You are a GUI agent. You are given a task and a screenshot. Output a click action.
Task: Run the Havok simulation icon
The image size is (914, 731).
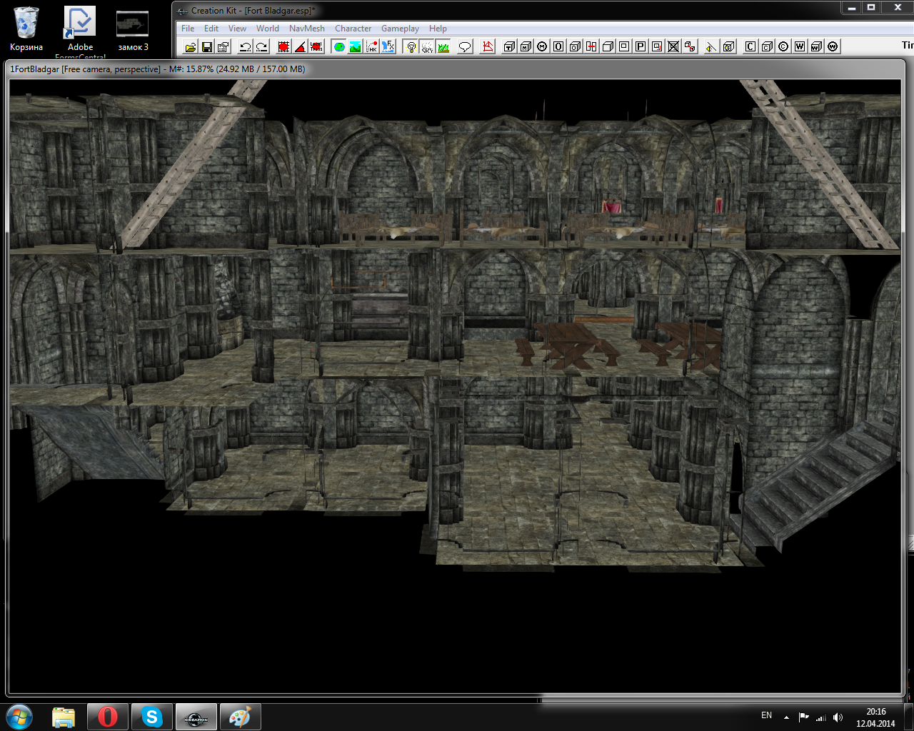click(371, 46)
